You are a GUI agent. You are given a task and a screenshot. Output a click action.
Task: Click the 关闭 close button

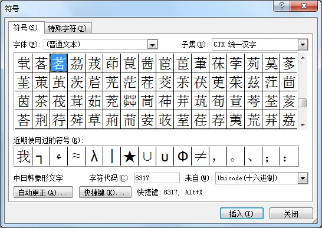coord(291,214)
